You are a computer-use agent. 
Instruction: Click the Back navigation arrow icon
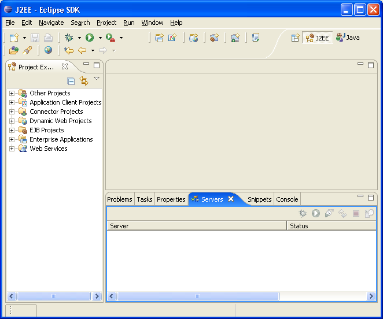[x=82, y=50]
